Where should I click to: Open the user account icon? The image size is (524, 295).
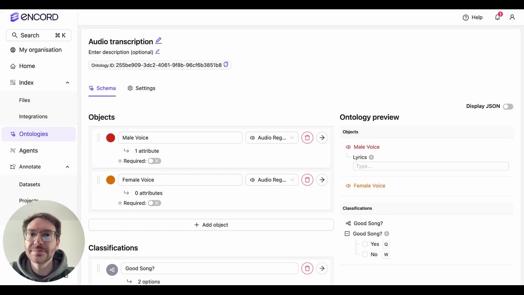pos(512,17)
